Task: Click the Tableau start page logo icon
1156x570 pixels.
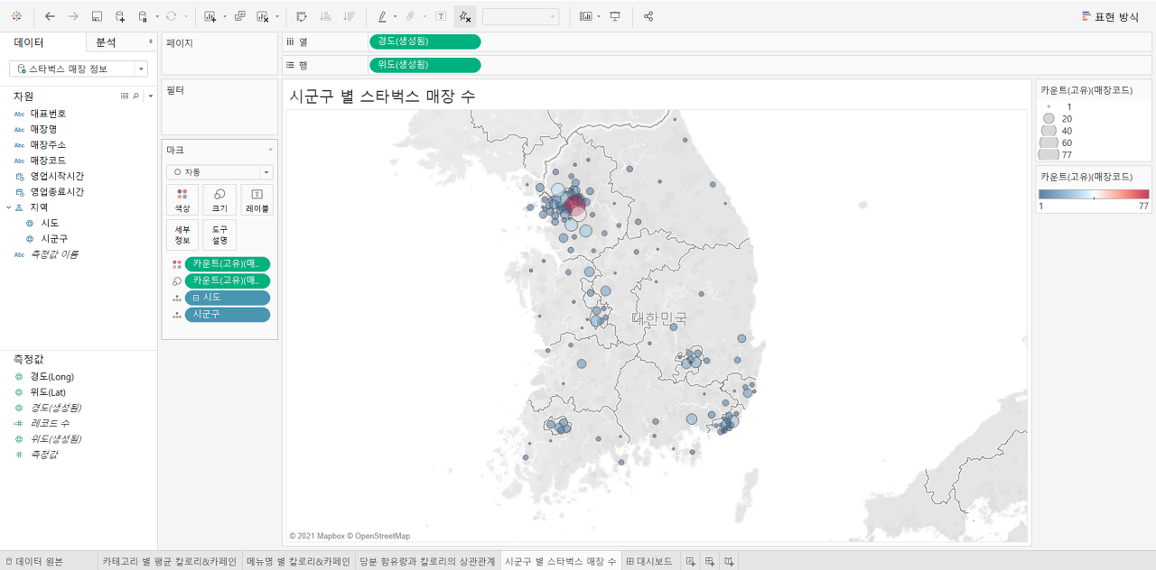Action: click(16, 16)
